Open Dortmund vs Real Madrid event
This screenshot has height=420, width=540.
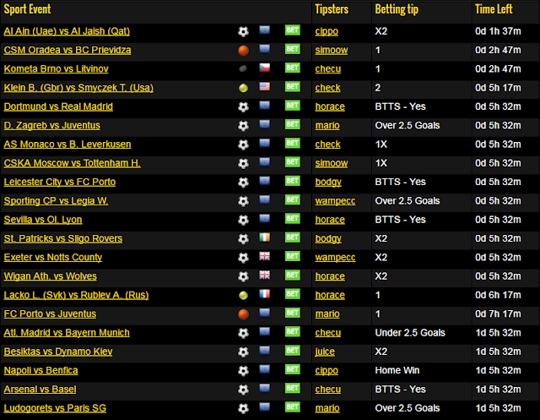(x=58, y=106)
